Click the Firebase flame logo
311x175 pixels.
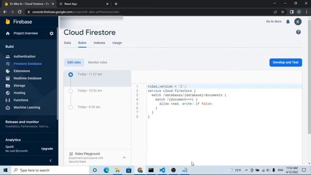[8, 21]
